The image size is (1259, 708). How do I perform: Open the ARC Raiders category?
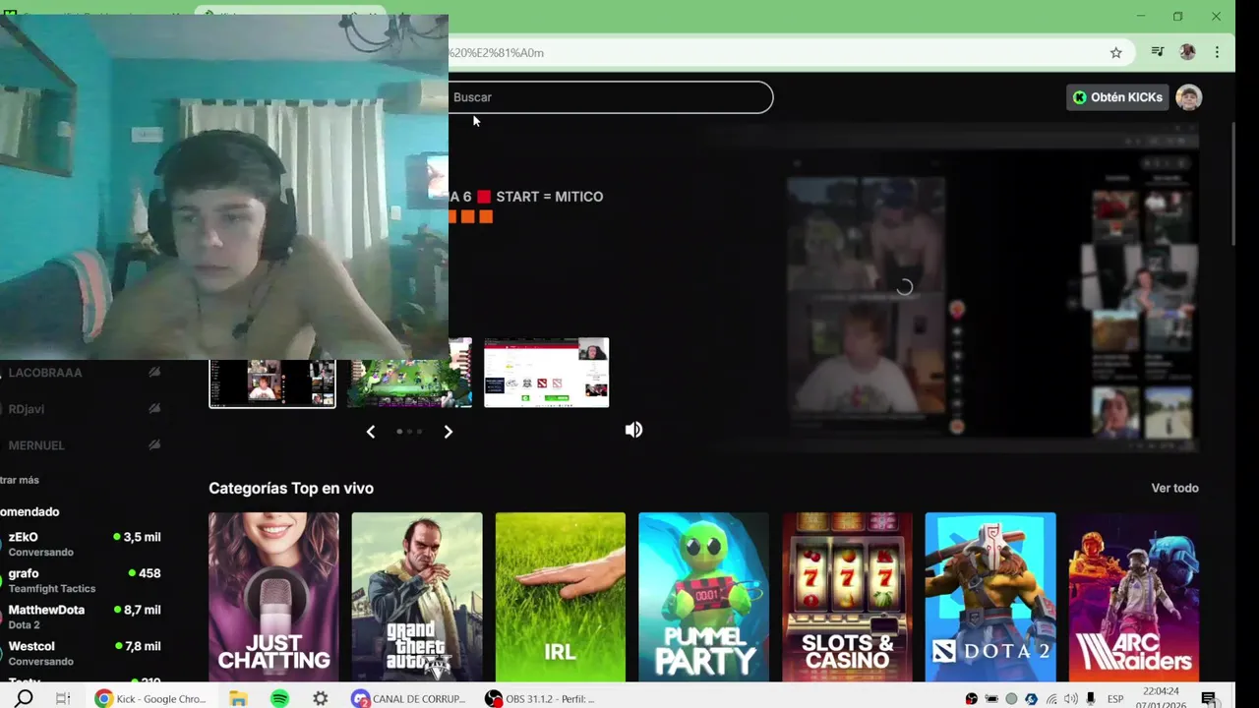(1133, 597)
